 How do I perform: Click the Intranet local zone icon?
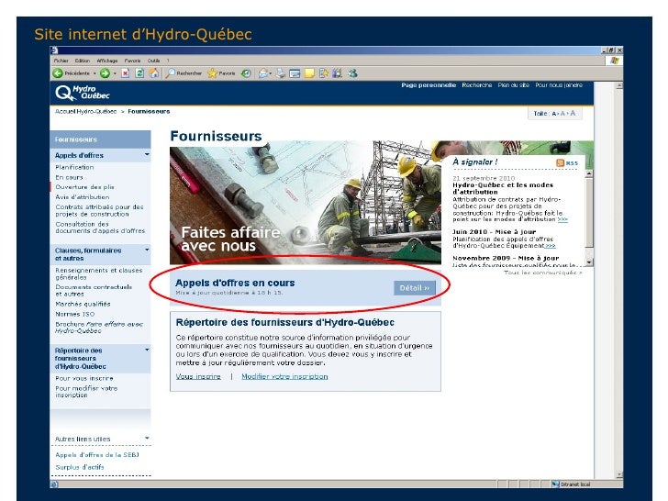[555, 484]
